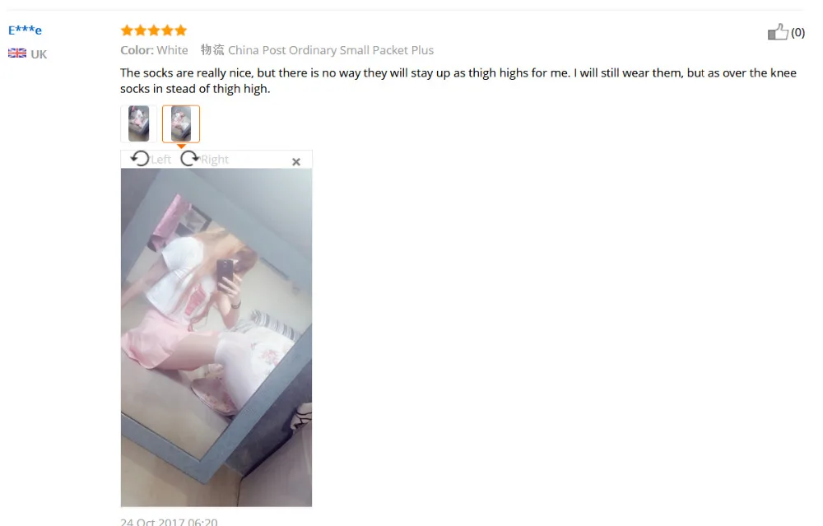
Task: Click the UK flag icon
Action: tap(17, 53)
